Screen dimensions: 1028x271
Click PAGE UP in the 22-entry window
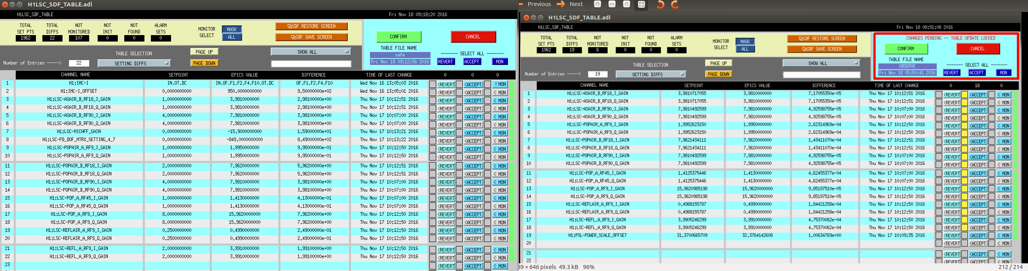(x=204, y=52)
